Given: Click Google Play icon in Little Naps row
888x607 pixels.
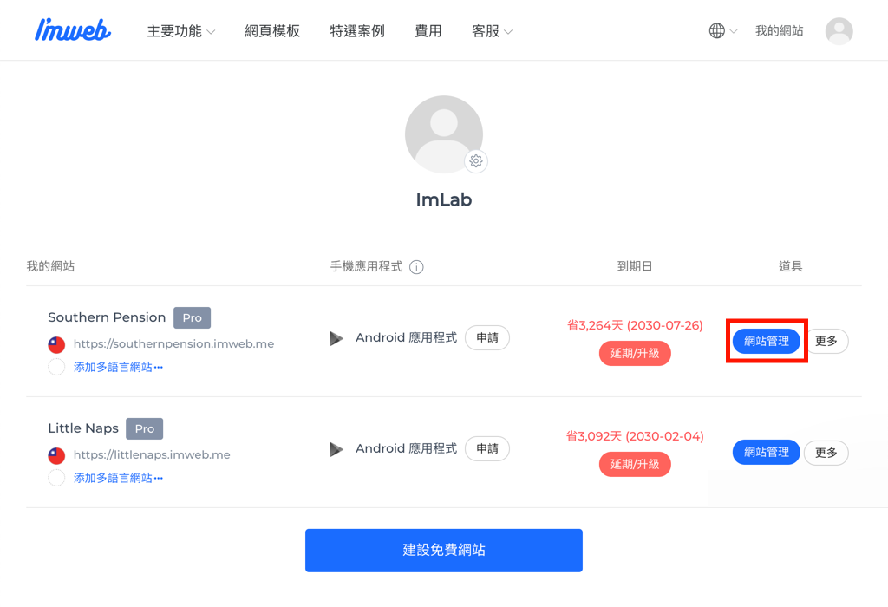Looking at the screenshot, I should pos(336,449).
